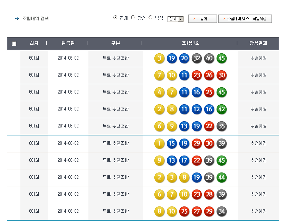
Task: Click 조합내역 텍스트파일저장 button
Action: [x=245, y=19]
